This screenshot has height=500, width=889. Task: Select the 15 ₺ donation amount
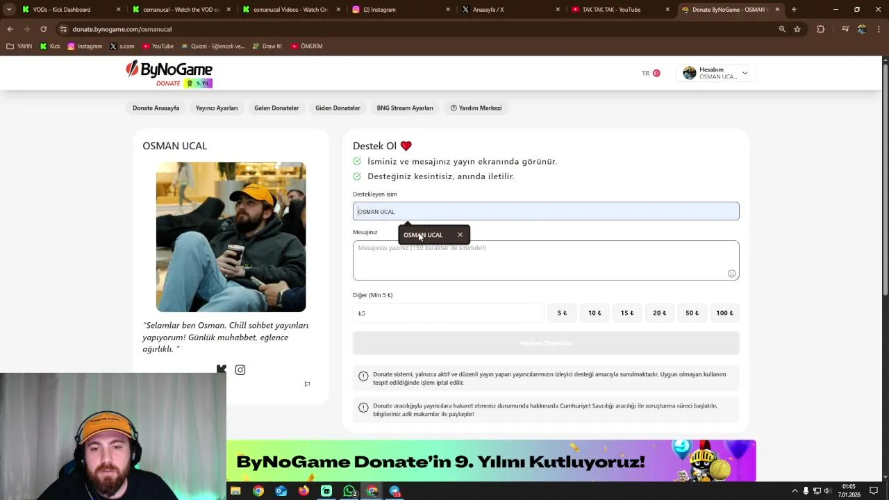point(627,313)
